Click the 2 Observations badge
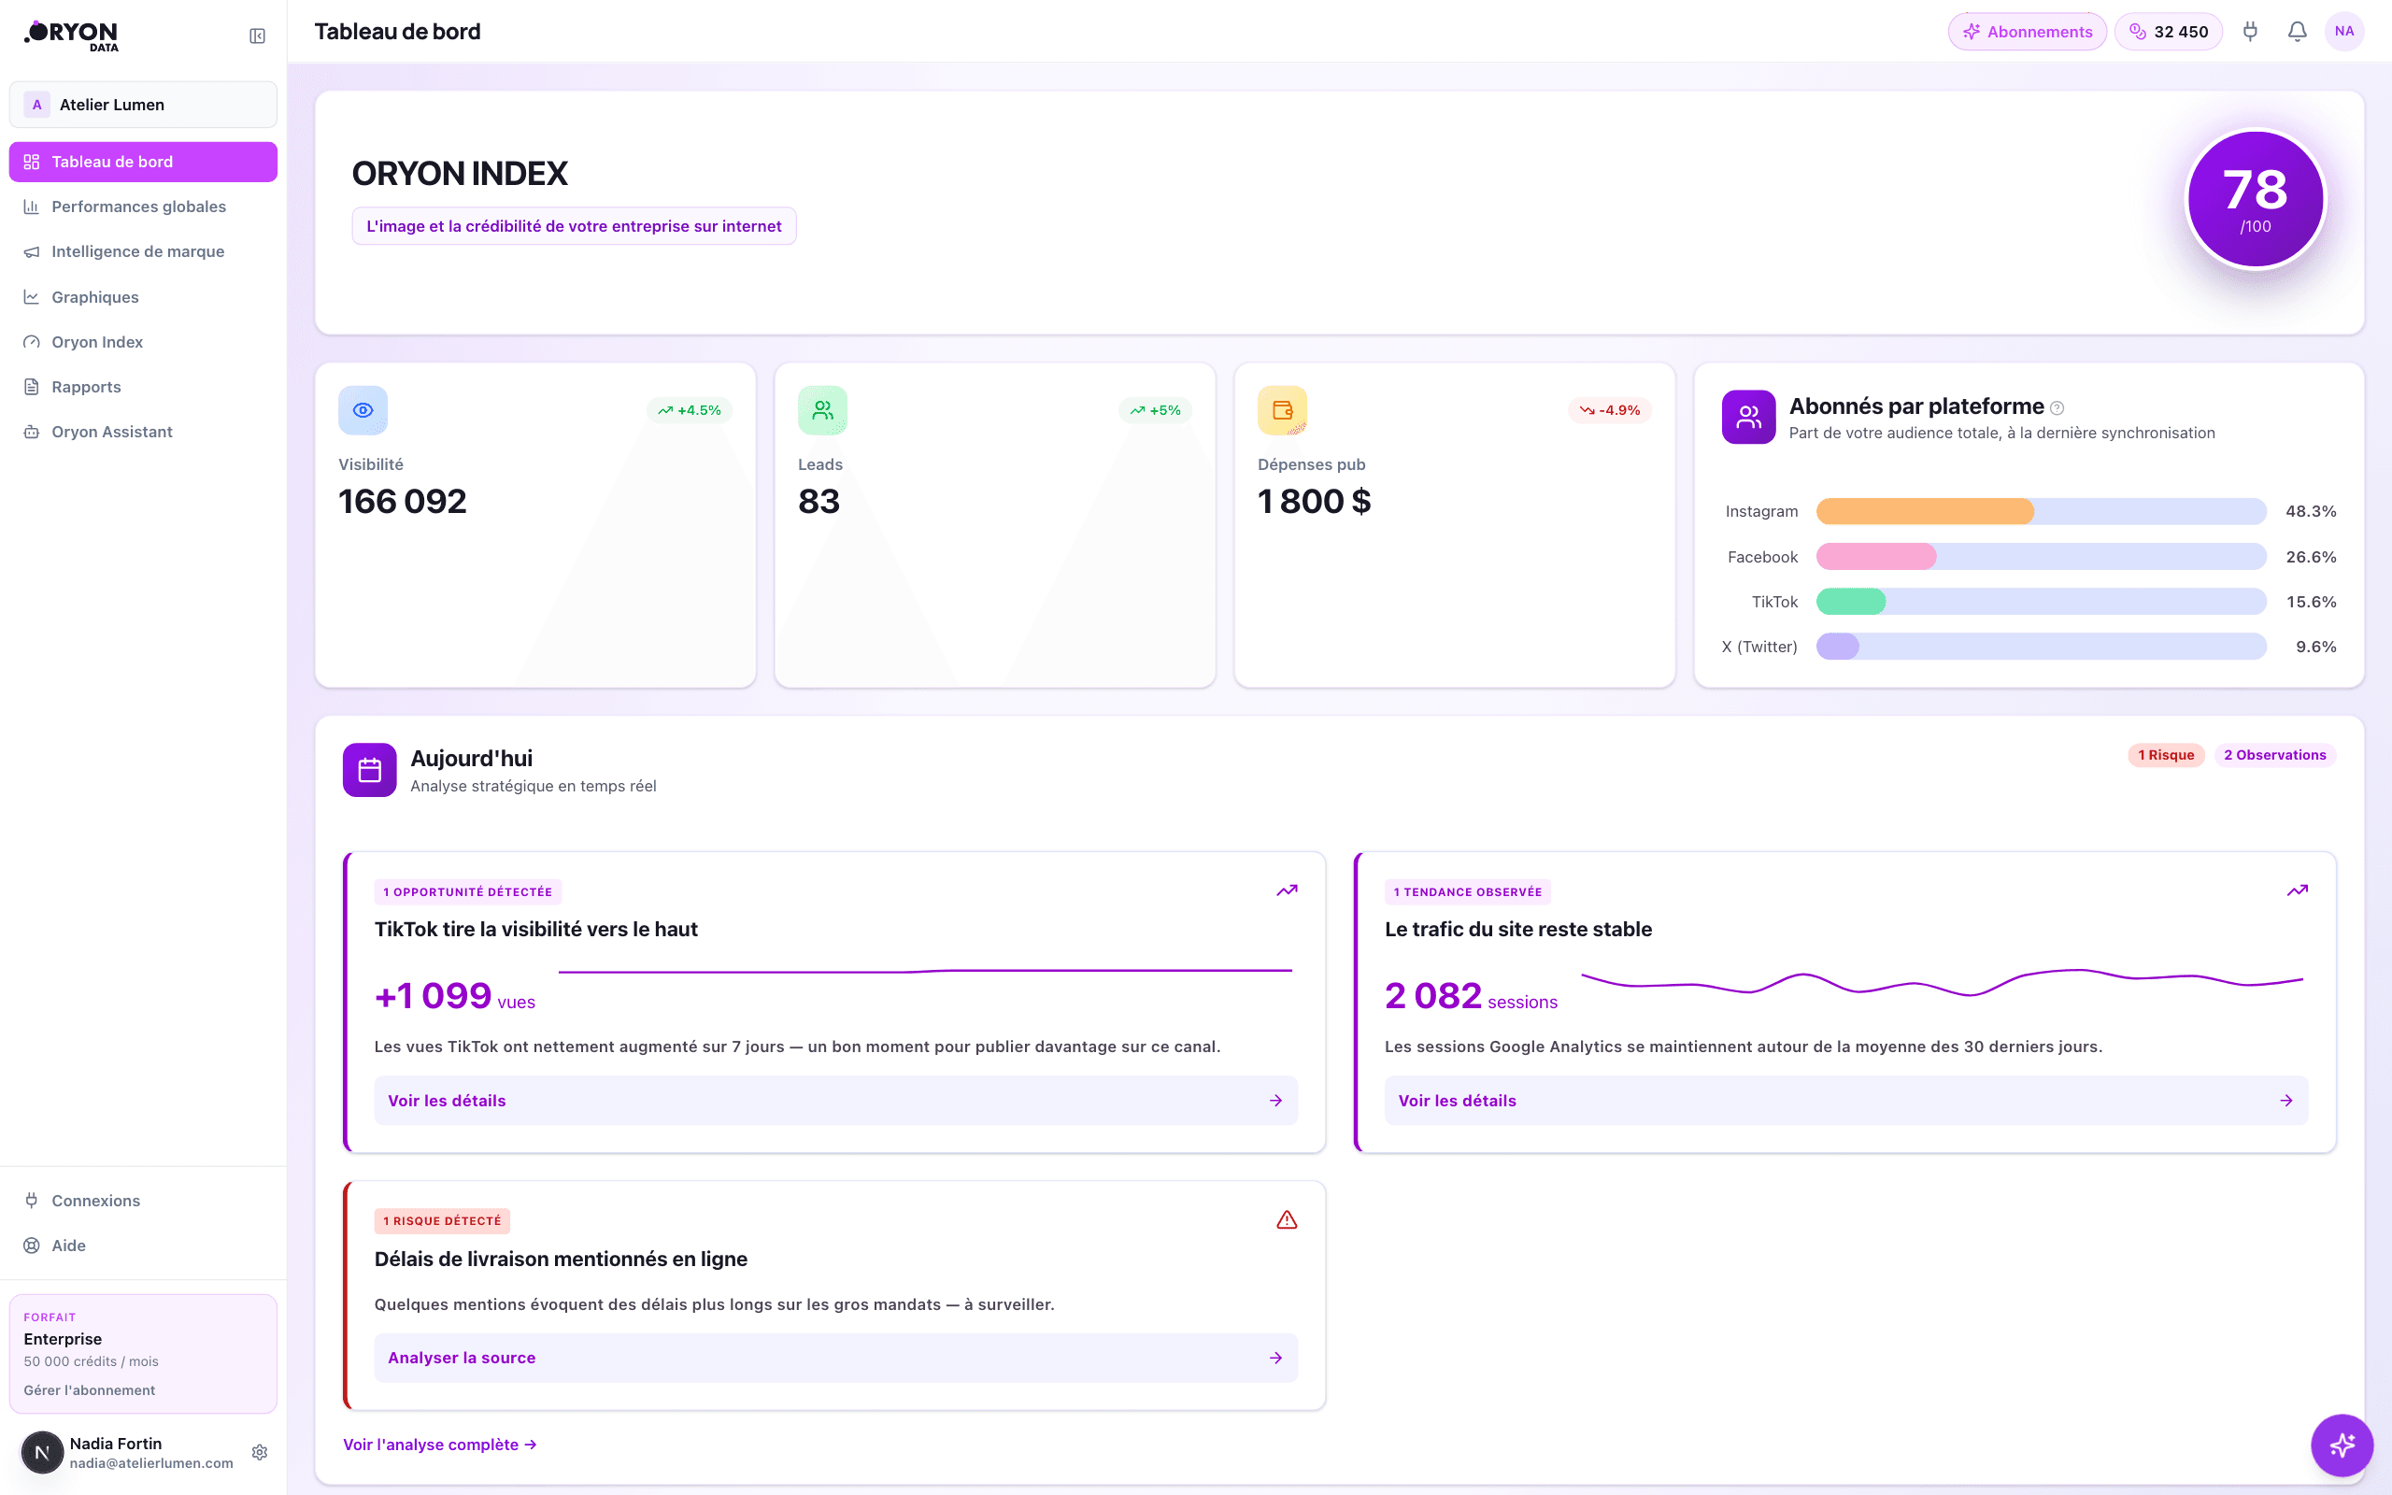Screen dimensions: 2392x1495 (2274, 755)
